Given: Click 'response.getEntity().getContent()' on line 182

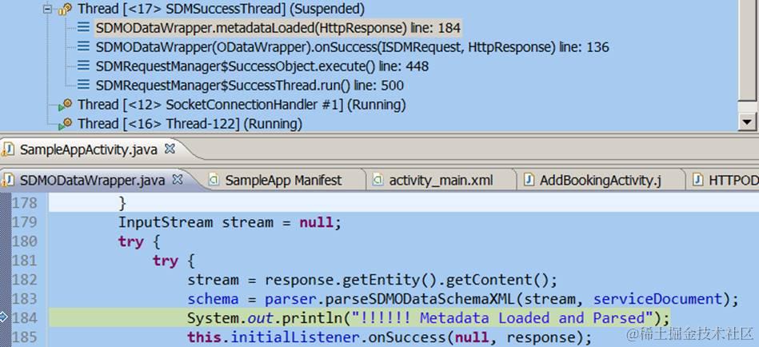Looking at the screenshot, I should coord(406,280).
